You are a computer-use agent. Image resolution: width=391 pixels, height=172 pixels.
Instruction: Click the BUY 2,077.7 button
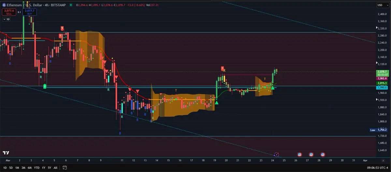[30, 12]
